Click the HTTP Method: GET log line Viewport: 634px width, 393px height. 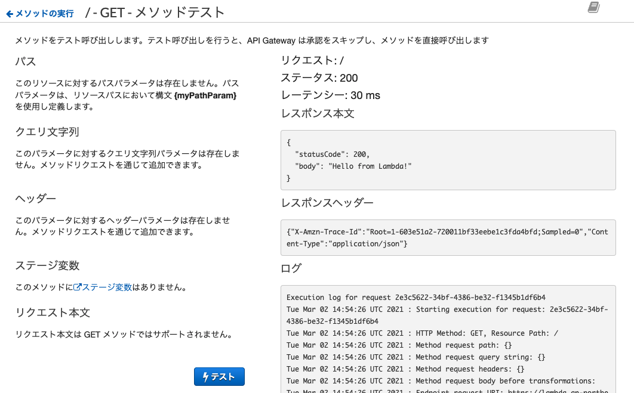pos(422,333)
